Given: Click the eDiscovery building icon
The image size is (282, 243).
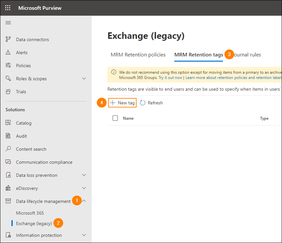Looking at the screenshot, I should (8, 188).
